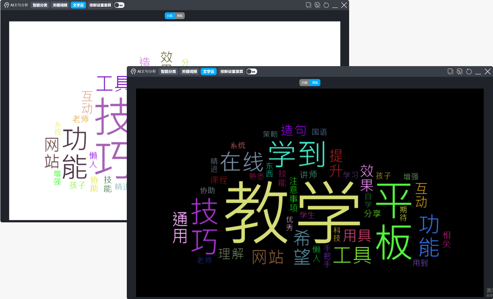Viewport: 493px width, 299px height.
Task: Click the copy icon in the black-background window
Action: pos(450,72)
